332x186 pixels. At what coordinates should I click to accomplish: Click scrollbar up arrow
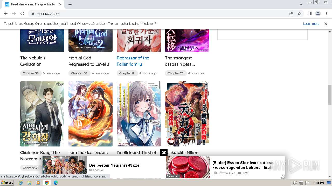(330, 31)
